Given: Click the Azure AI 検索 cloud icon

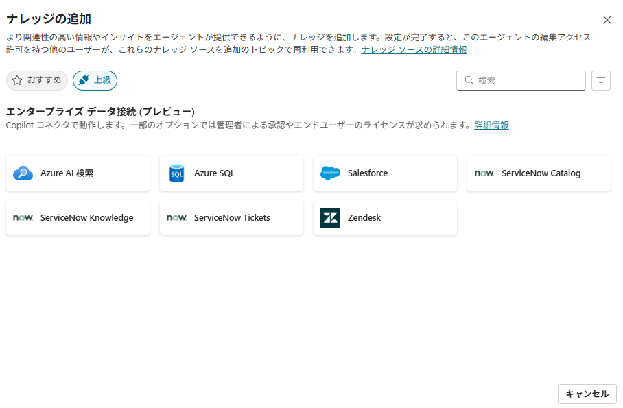Looking at the screenshot, I should 23,173.
